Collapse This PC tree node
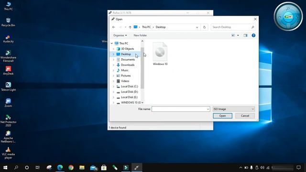Screen dimensions: 306x172 pyautogui.click(x=111, y=43)
